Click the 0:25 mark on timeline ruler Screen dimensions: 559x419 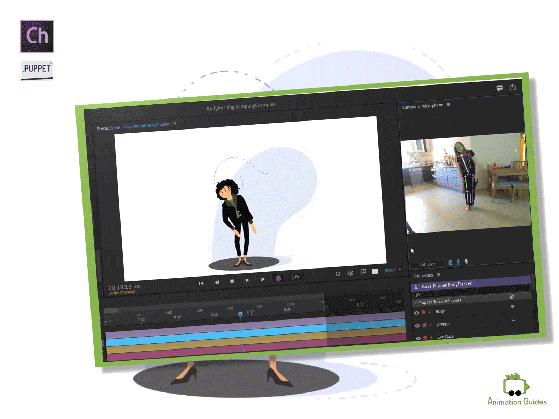point(288,309)
